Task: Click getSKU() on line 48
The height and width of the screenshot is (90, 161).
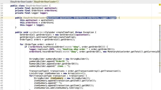Action: [87, 85]
